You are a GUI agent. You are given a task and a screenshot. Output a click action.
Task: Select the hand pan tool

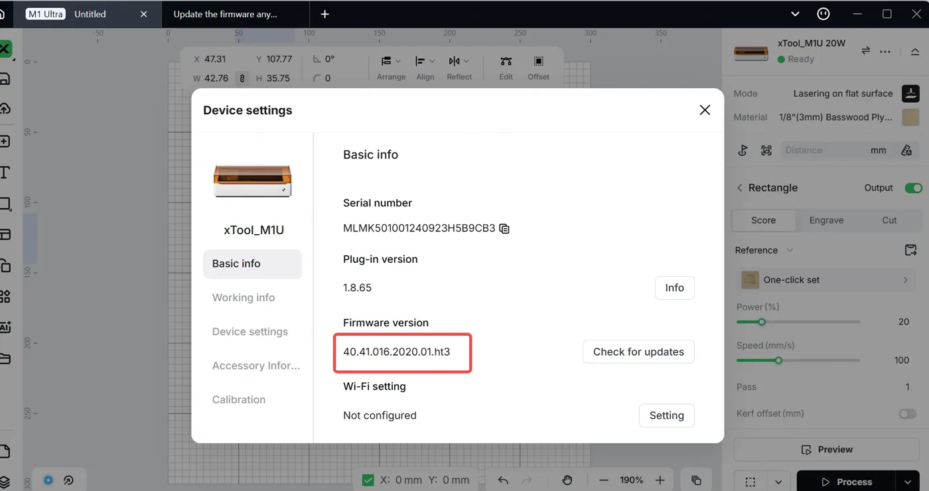coord(567,480)
